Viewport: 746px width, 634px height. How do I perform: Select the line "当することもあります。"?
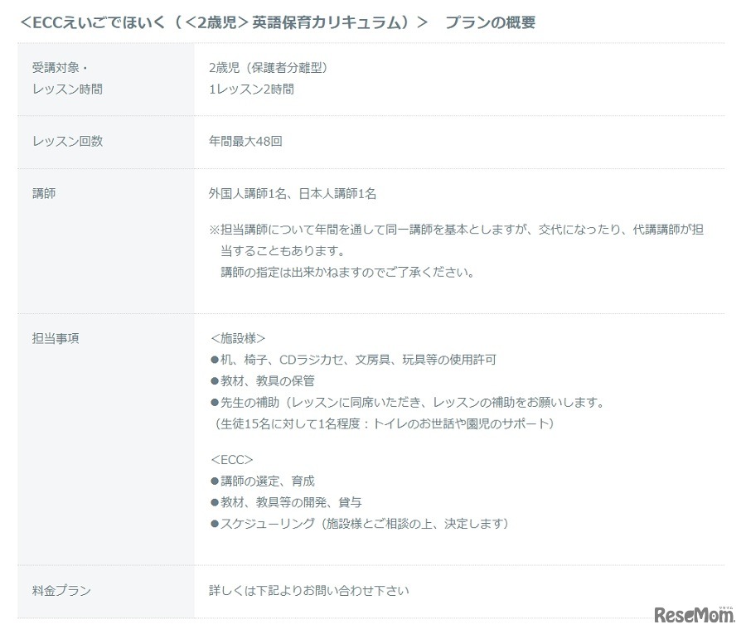pos(283,251)
